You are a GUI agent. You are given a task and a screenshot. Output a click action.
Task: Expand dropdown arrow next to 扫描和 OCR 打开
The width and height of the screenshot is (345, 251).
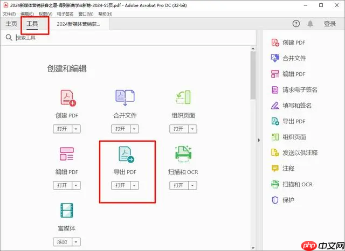[x=192, y=185]
